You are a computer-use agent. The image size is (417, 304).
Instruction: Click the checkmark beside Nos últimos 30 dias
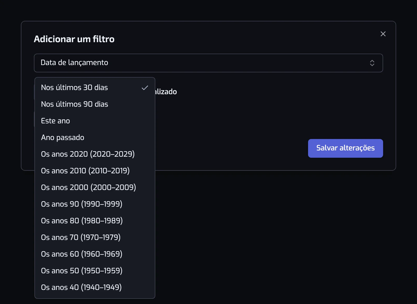(145, 88)
